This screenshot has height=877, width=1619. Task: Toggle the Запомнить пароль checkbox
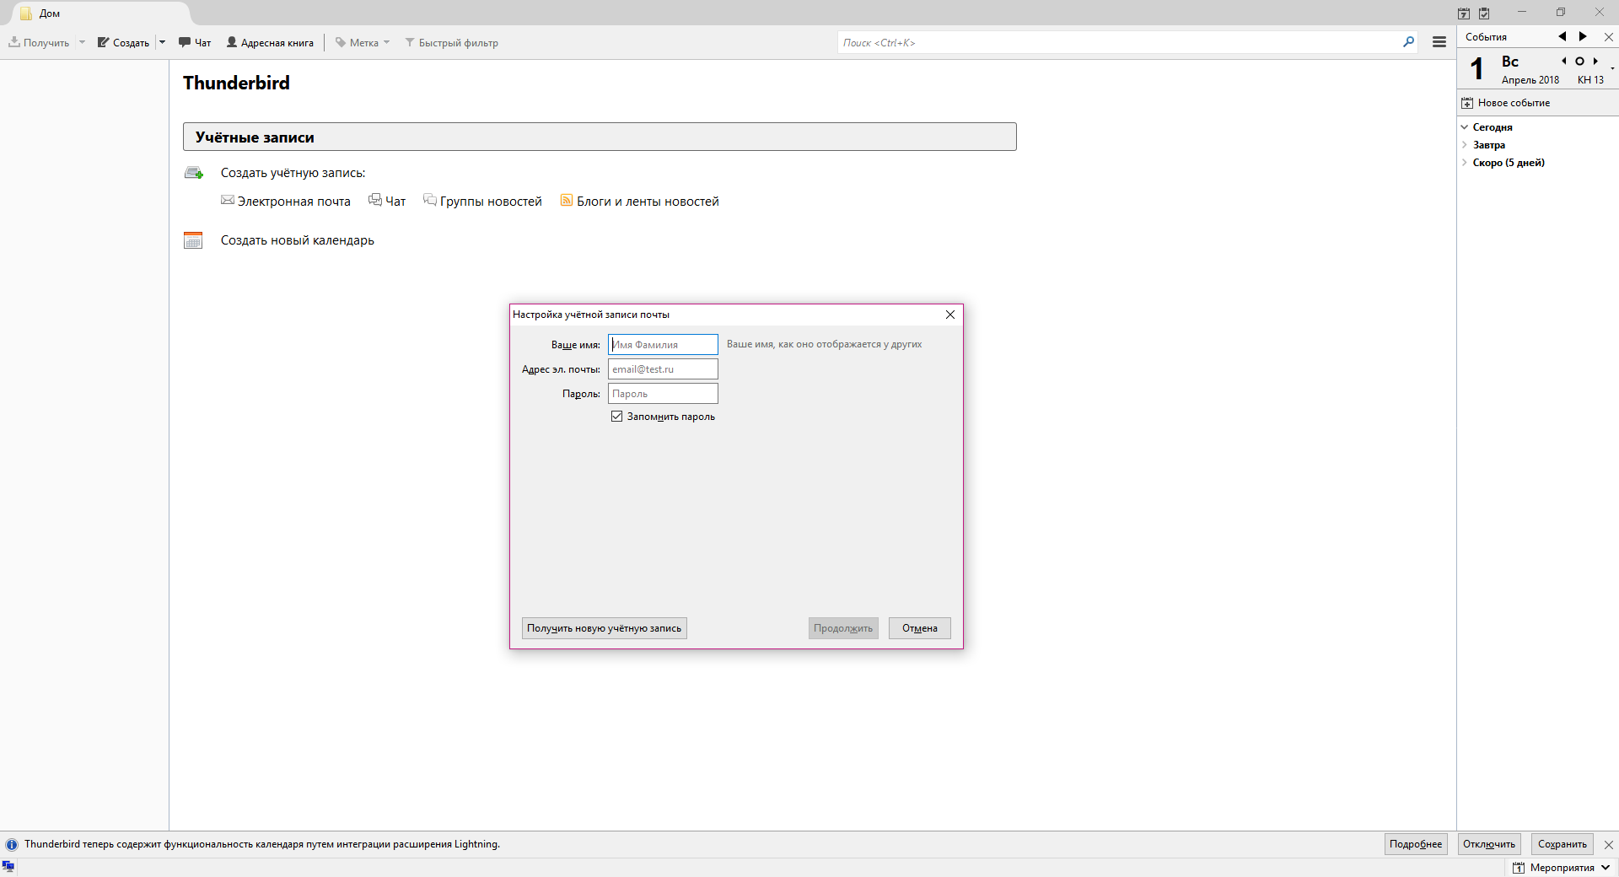[x=616, y=417]
